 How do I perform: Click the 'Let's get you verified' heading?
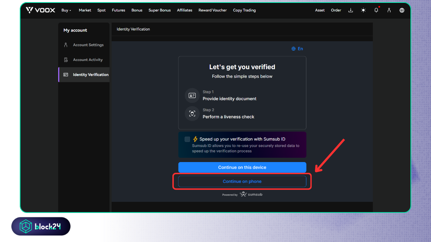coord(242,67)
